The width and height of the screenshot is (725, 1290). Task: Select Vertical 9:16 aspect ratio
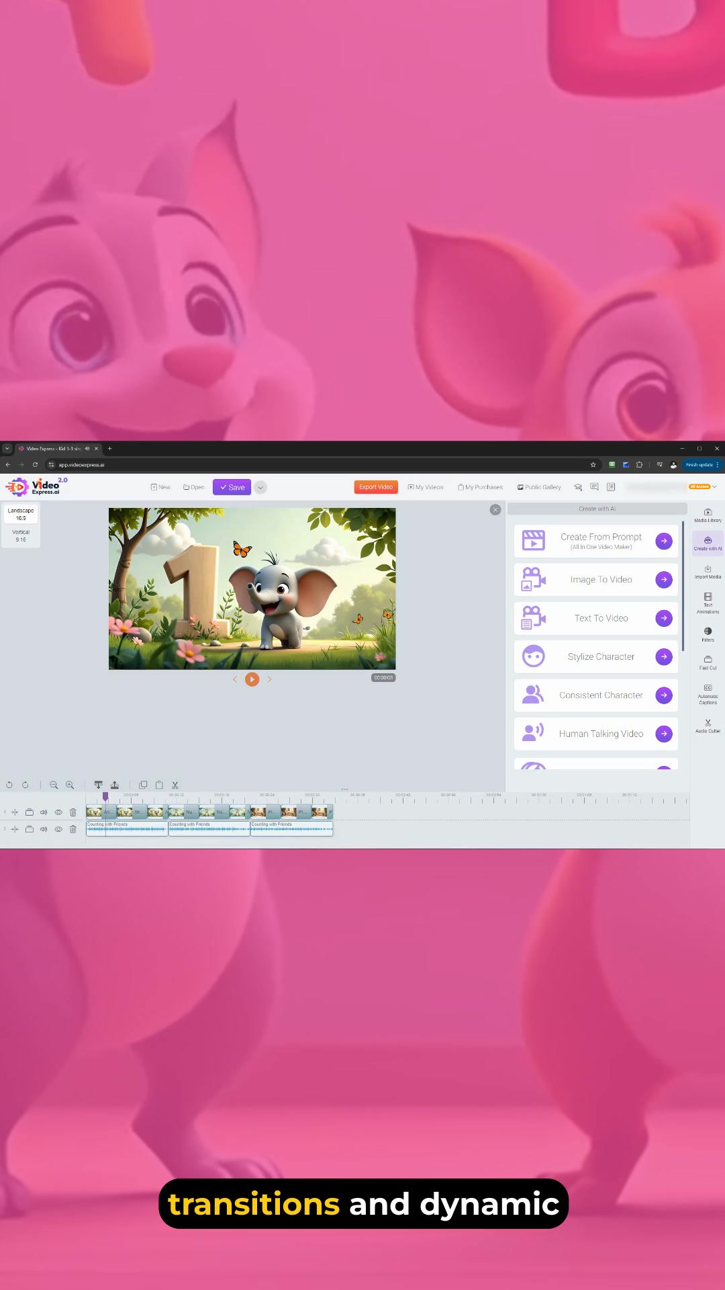[x=21, y=535]
